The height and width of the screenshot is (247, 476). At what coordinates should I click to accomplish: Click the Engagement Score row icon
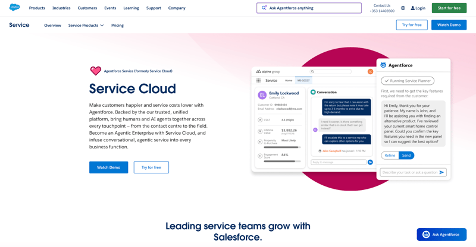coord(260,156)
